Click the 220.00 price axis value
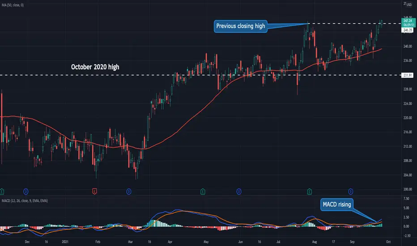417x246 pixels. pyautogui.click(x=408, y=118)
